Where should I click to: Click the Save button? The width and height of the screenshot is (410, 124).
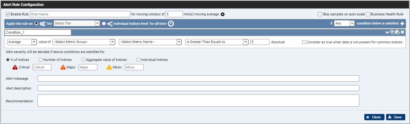click(396, 117)
